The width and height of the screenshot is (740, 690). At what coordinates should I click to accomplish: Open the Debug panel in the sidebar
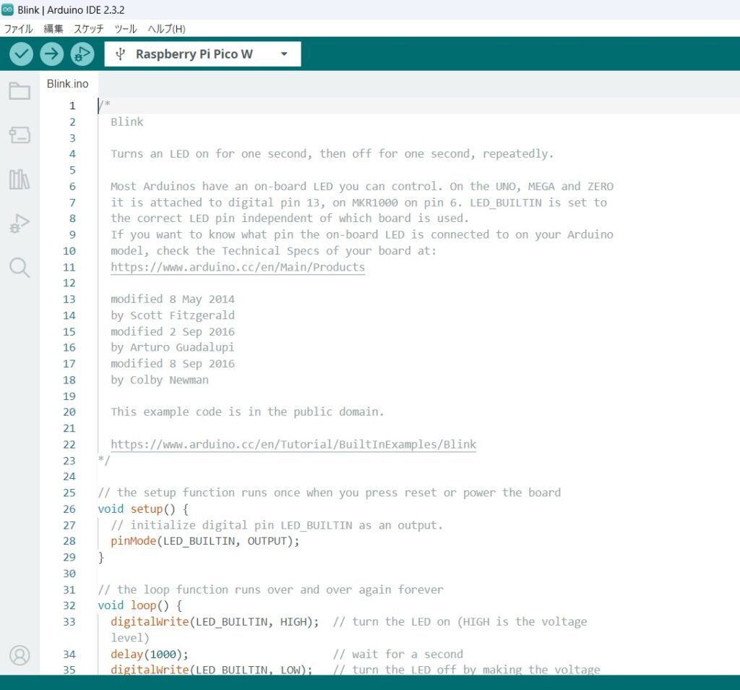point(20,223)
